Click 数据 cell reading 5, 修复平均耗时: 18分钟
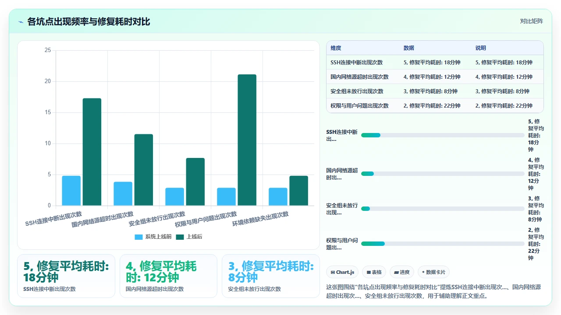Image resolution: width=561 pixels, height=315 pixels. point(432,63)
